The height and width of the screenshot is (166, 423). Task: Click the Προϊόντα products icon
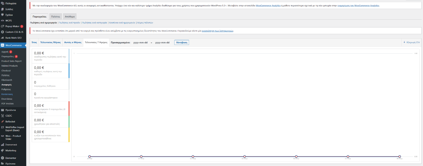tap(2, 110)
